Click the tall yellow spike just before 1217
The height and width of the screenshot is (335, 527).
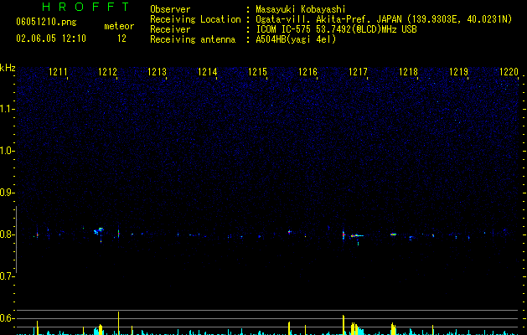tap(344, 325)
